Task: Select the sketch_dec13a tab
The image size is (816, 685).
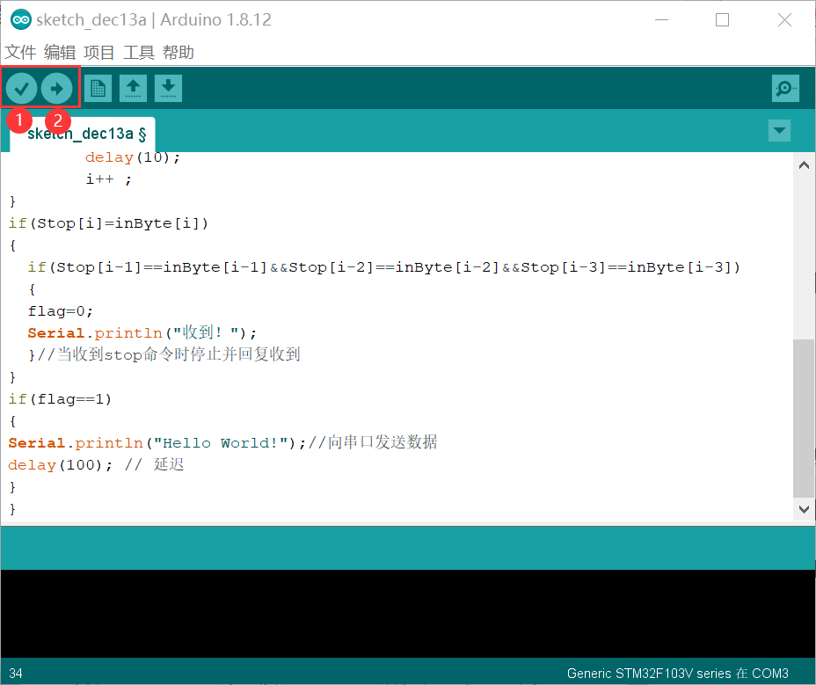Action: (83, 135)
